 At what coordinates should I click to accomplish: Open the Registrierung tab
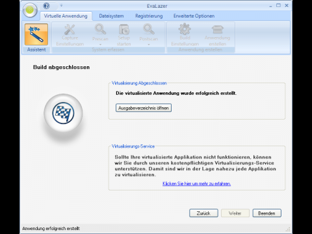click(x=149, y=16)
